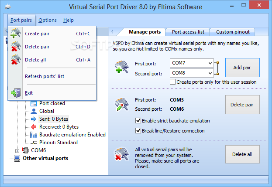Click the Delete all menu icon
Image resolution: width=272 pixels, height=187 pixels.
pyautogui.click(x=15, y=60)
